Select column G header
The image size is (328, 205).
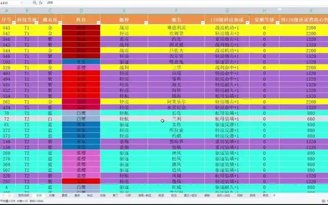point(227,11)
